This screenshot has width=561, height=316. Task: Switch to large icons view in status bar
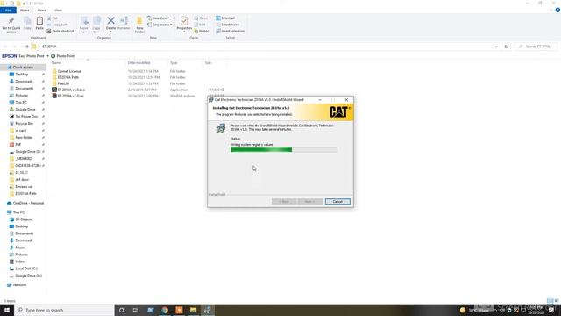click(557, 300)
